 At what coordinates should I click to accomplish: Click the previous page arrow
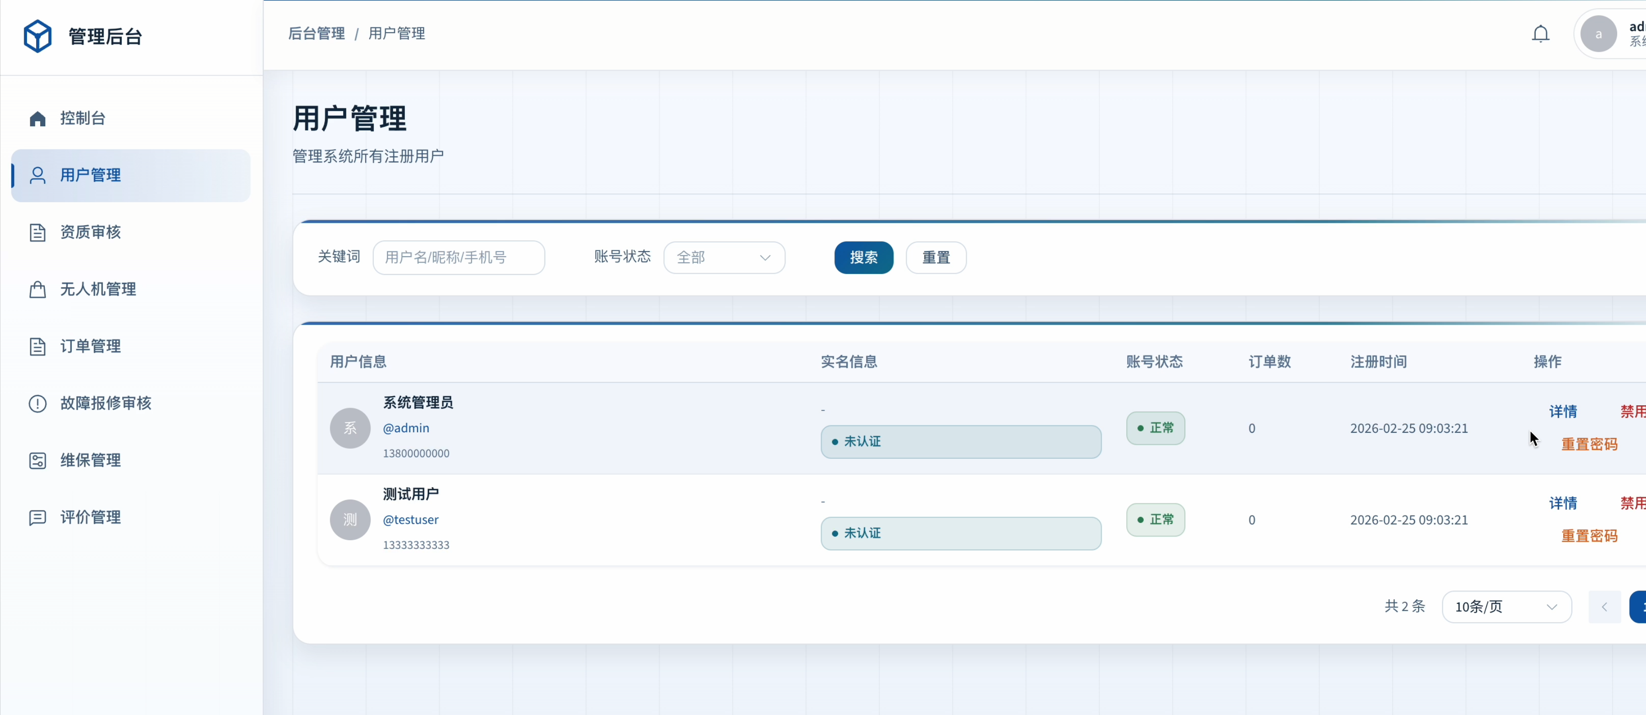click(1604, 607)
